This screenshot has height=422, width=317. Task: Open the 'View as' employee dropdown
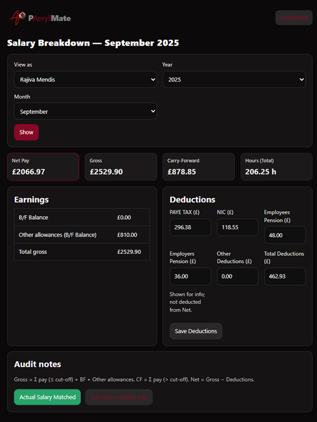pyautogui.click(x=85, y=80)
